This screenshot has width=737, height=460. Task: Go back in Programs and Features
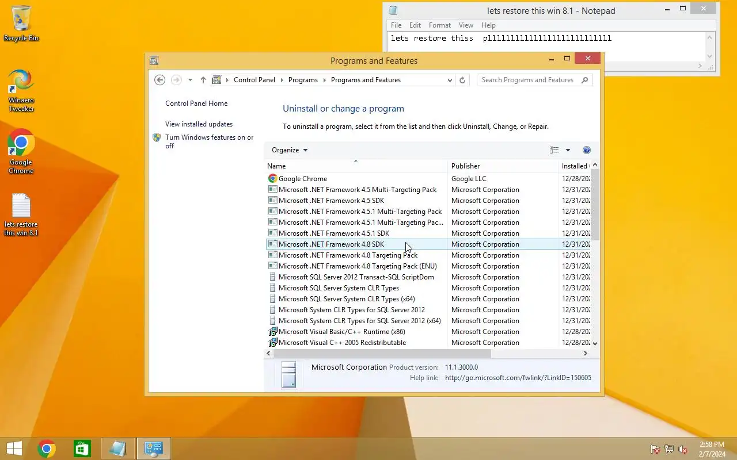pos(160,80)
